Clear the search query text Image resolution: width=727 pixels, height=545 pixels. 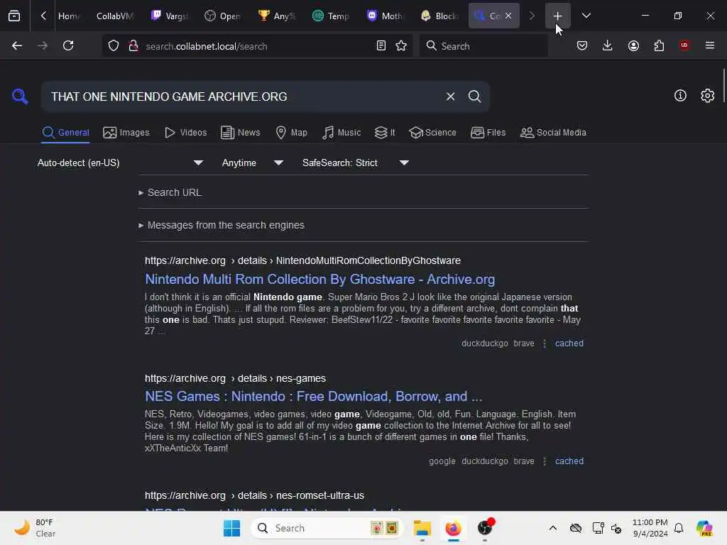click(450, 97)
